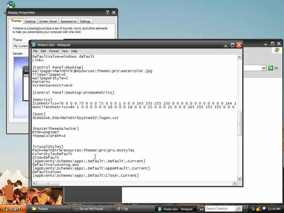Viewport: 284px width, 213px height.
Task: Close the dark background browser window
Action: tap(279, 44)
